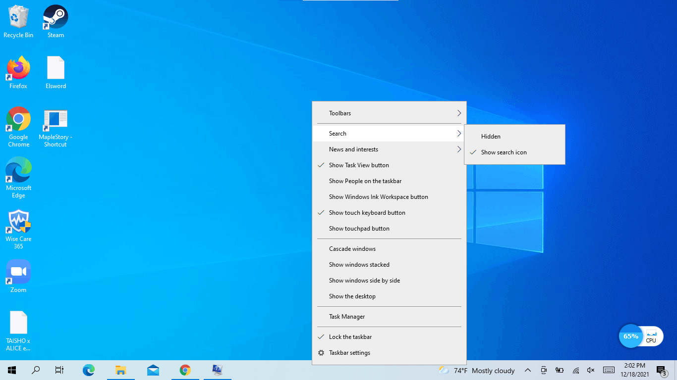The image size is (677, 380).
Task: Select the Firefox desktop icon
Action: pyautogui.click(x=18, y=72)
